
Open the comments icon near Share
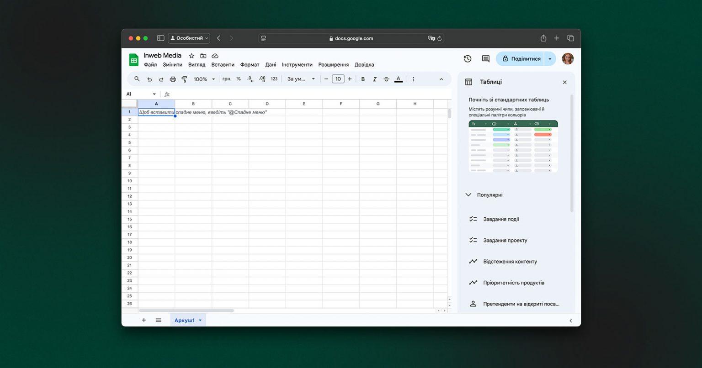click(x=486, y=58)
